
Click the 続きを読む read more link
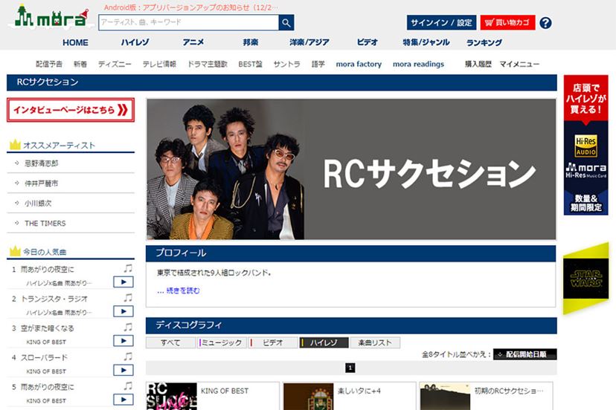tap(183, 290)
